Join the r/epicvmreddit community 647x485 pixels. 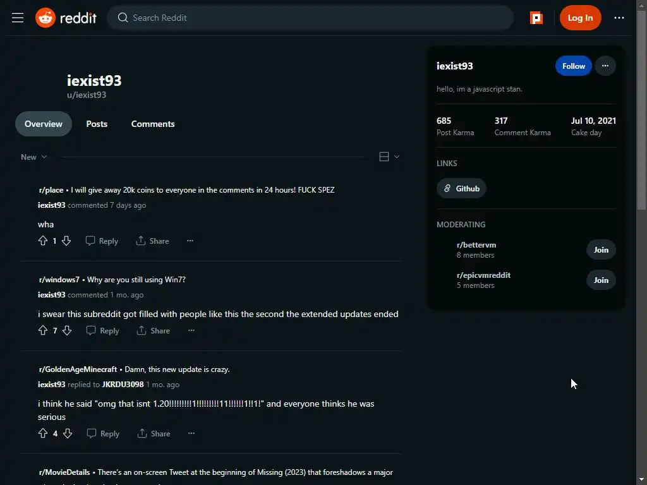coord(601,280)
